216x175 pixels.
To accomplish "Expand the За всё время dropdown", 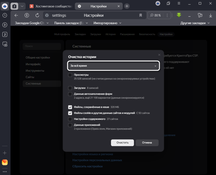I will click(113, 66).
